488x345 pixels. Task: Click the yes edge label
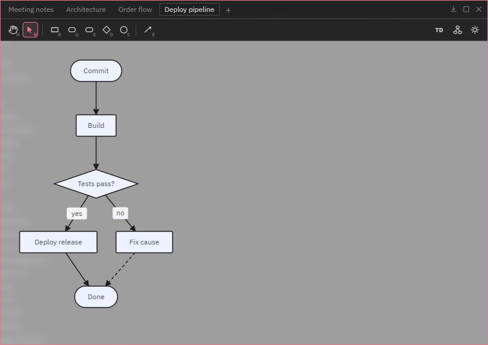pos(77,214)
